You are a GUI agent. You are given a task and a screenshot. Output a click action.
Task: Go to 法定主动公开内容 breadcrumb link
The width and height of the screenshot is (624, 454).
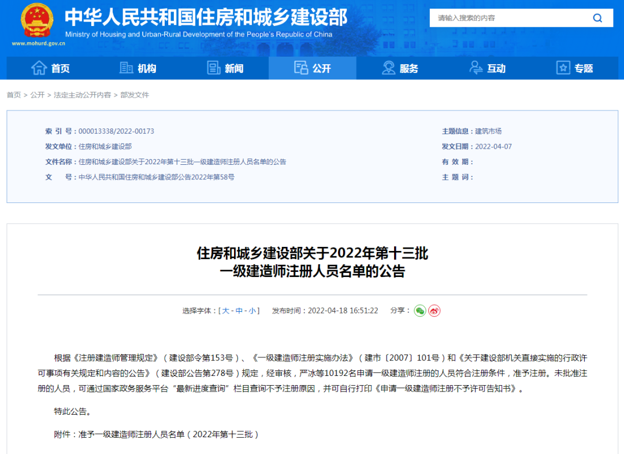pos(82,95)
